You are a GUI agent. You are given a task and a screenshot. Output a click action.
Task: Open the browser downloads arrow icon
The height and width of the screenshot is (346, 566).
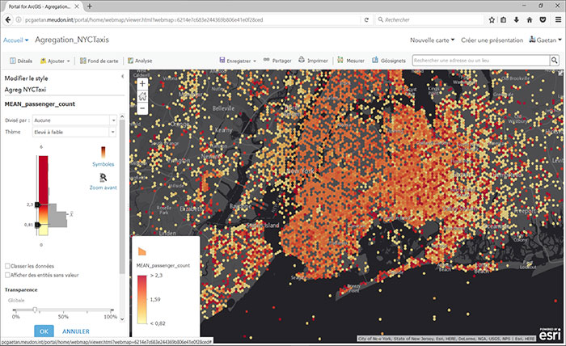(517, 20)
